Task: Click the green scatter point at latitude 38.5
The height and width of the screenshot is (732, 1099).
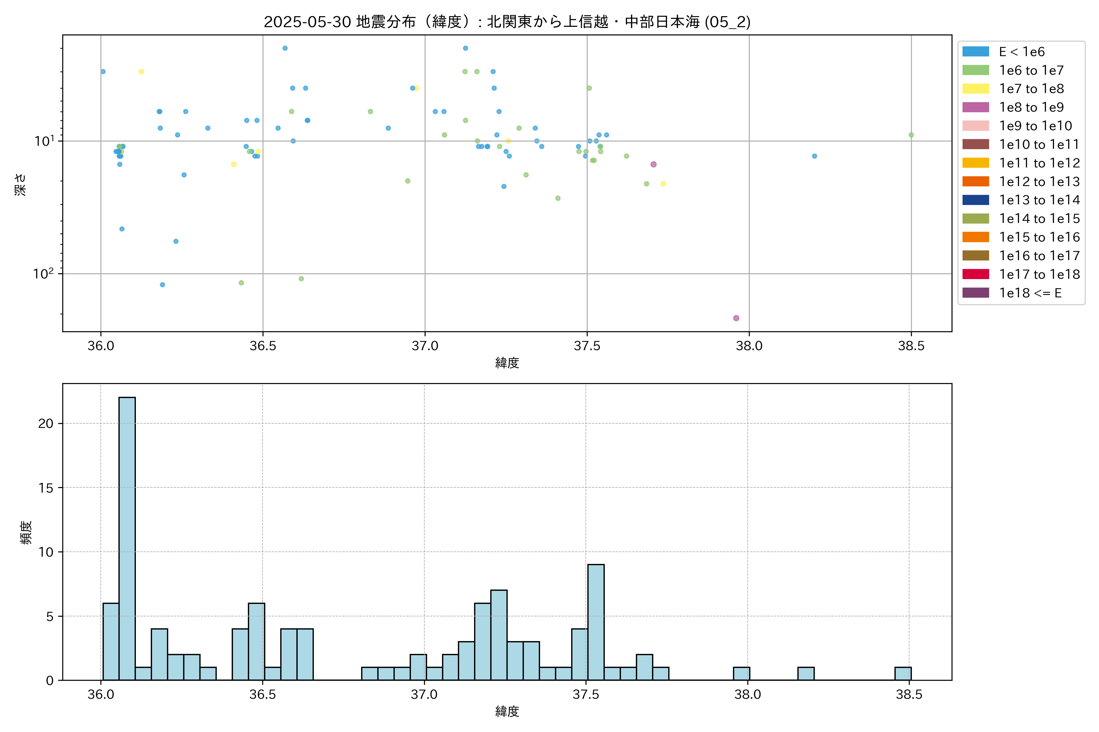Action: (x=911, y=135)
